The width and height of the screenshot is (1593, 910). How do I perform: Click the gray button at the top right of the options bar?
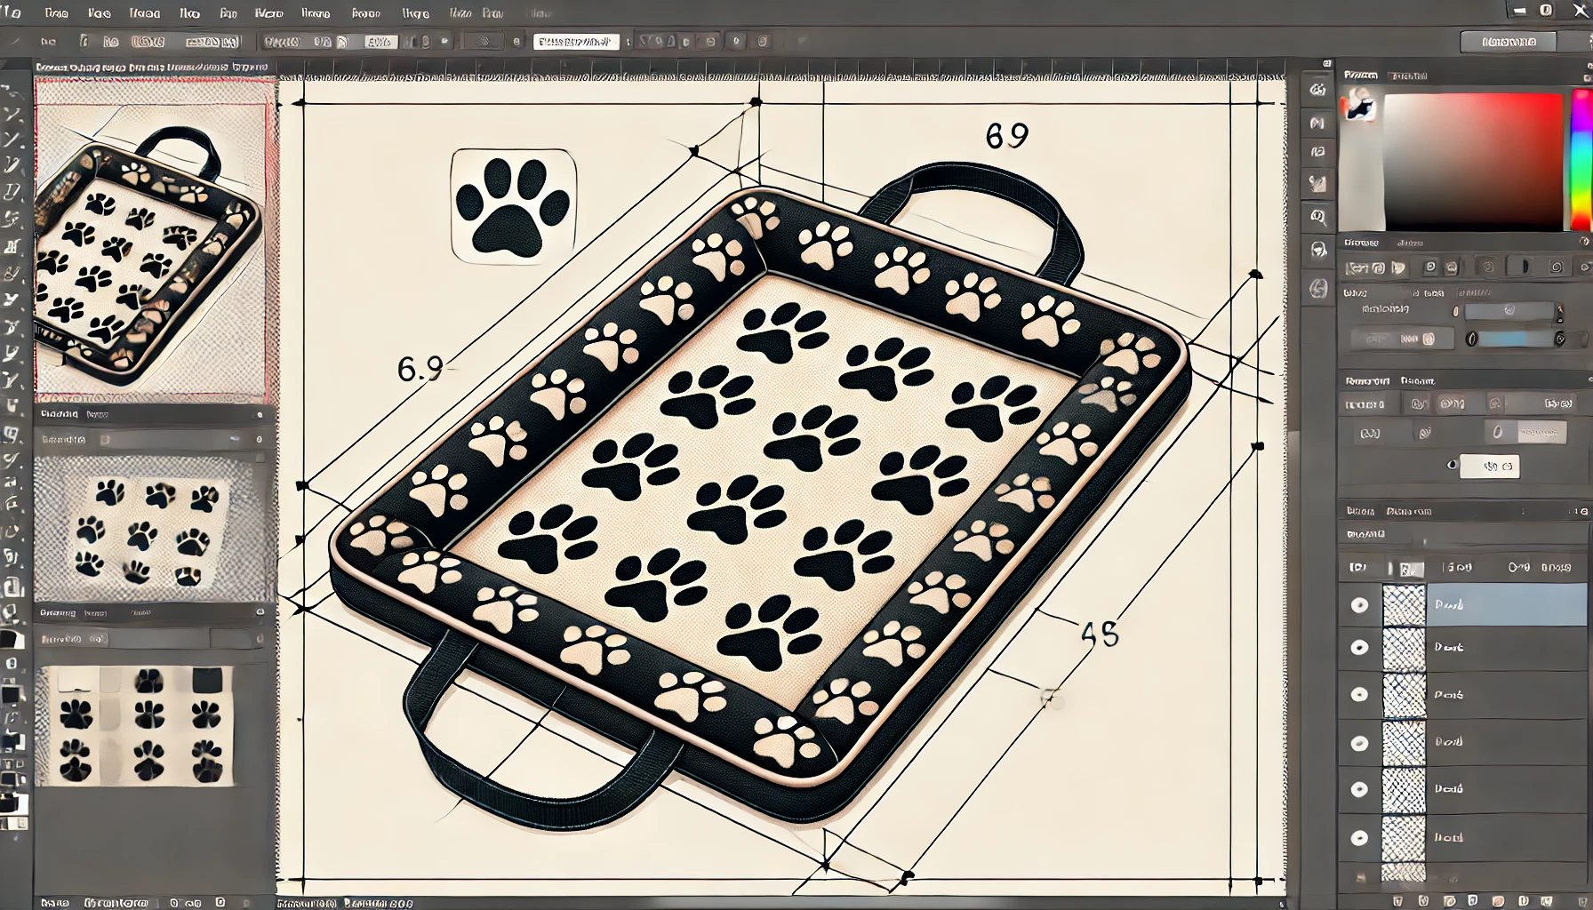coord(1509,42)
